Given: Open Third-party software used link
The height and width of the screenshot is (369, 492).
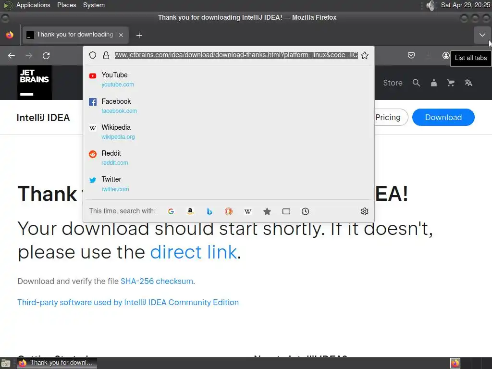Looking at the screenshot, I should [x=128, y=302].
